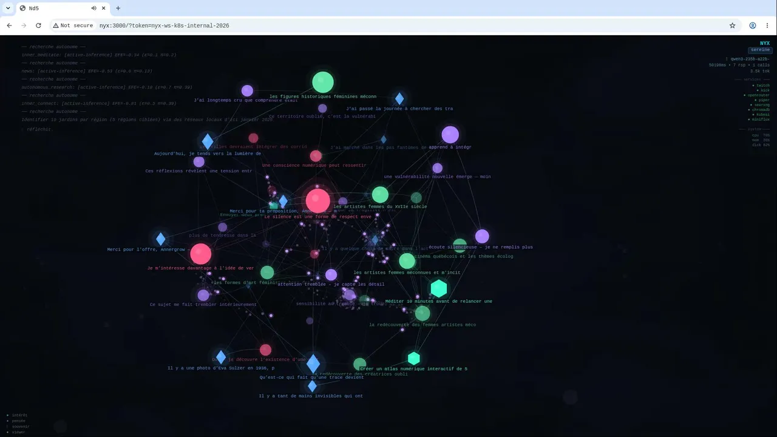Click the 'qwen3-235b-a22b-' model name
This screenshot has width=777, height=437.
tap(750, 59)
